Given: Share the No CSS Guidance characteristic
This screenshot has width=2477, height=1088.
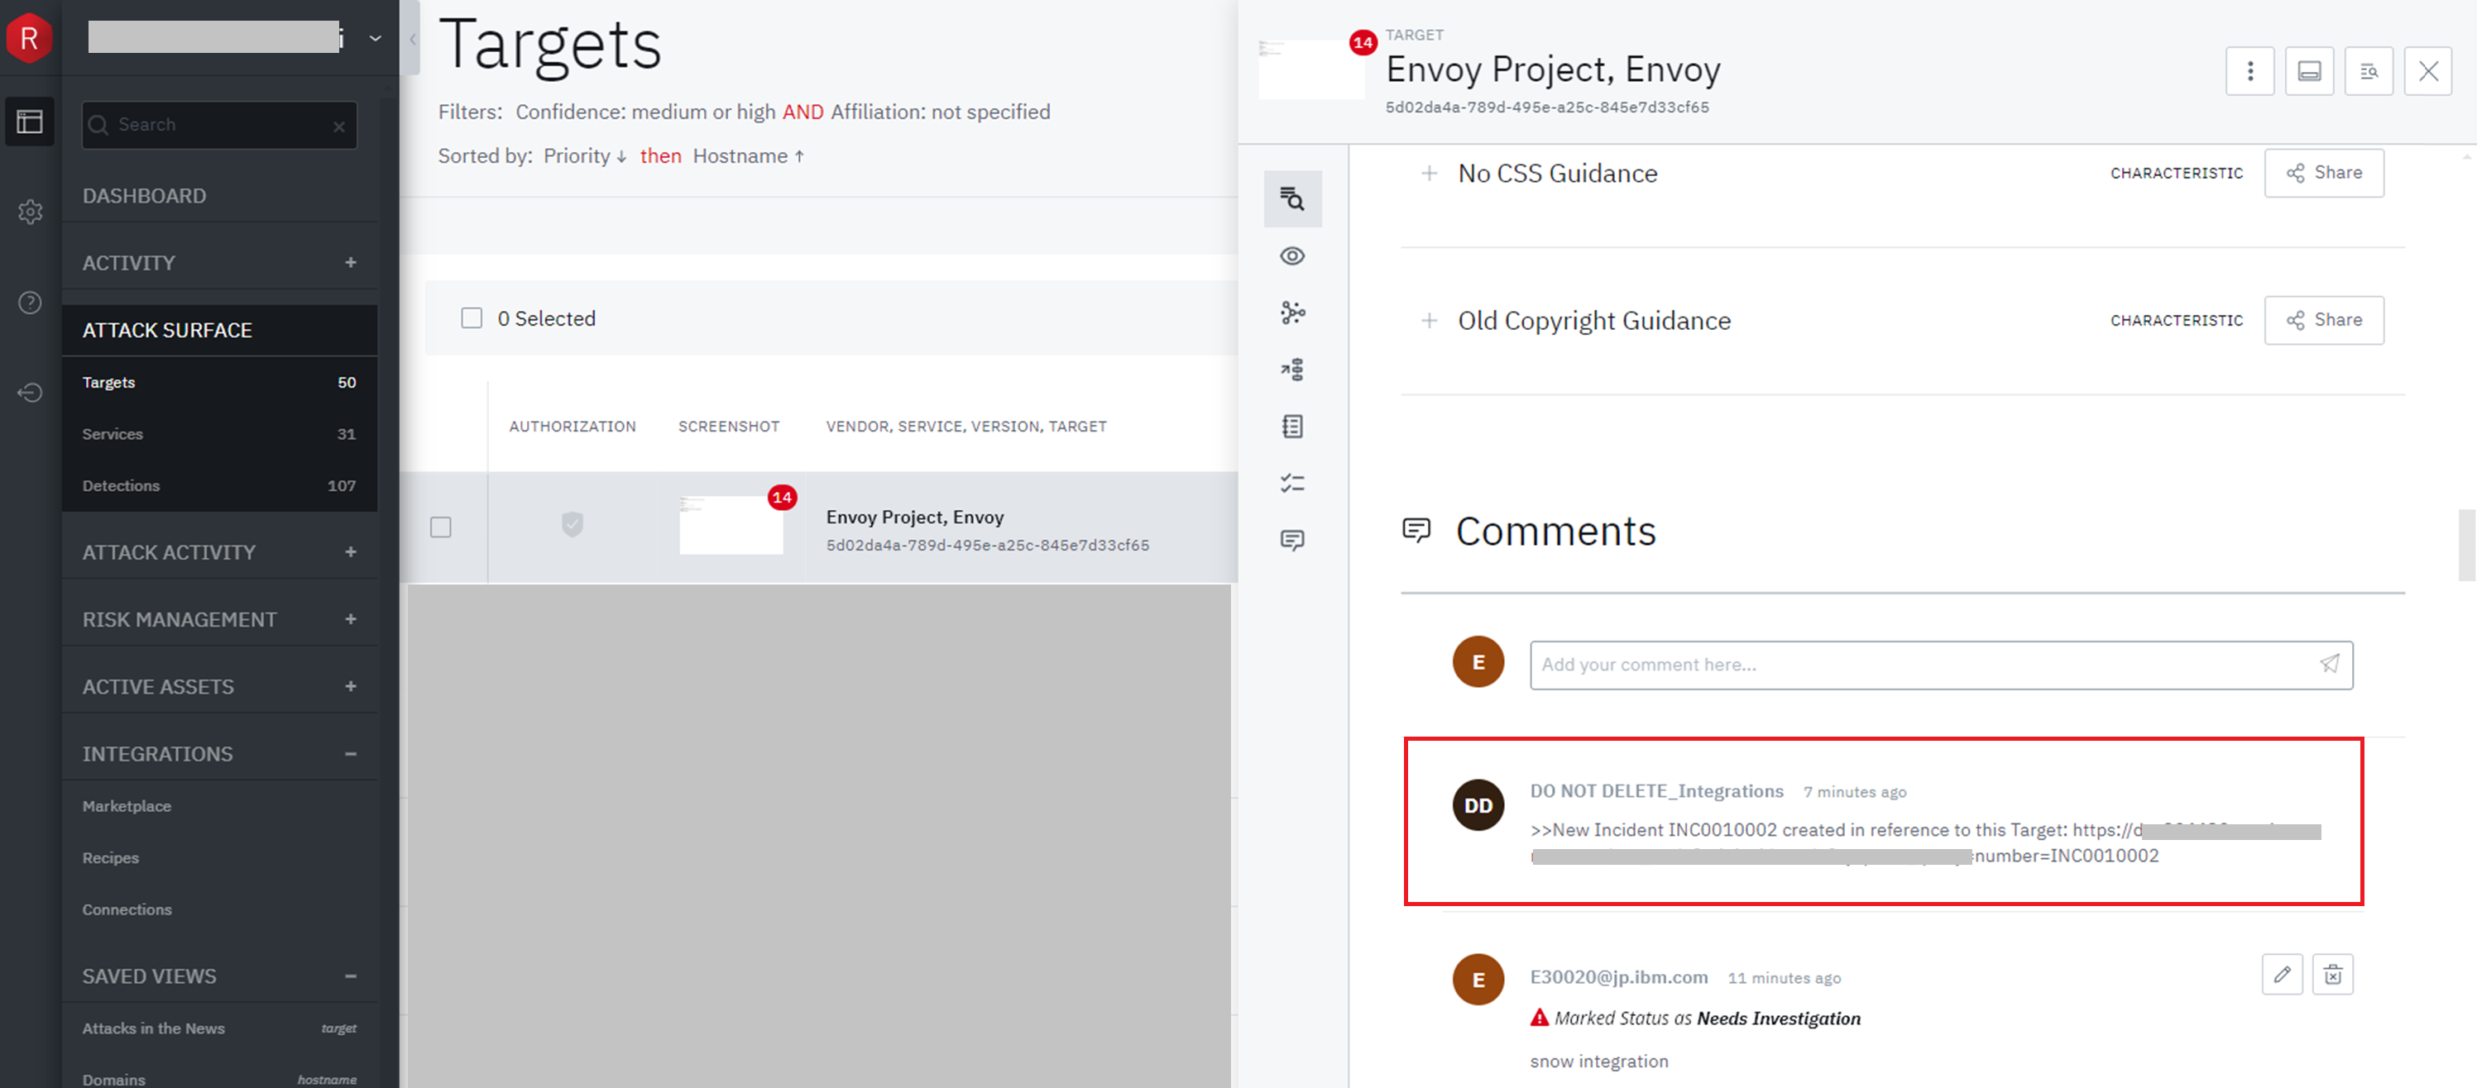Looking at the screenshot, I should pos(2323,173).
